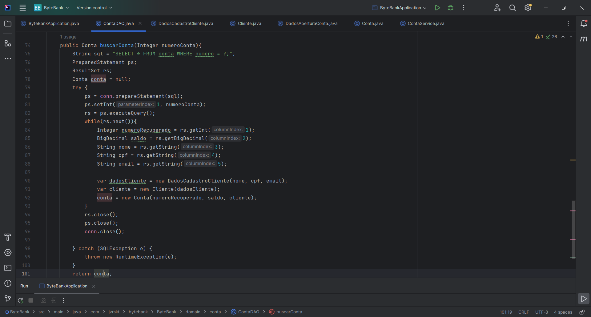Click the 1 usage hint
This screenshot has width=591, height=317.
coord(68,37)
